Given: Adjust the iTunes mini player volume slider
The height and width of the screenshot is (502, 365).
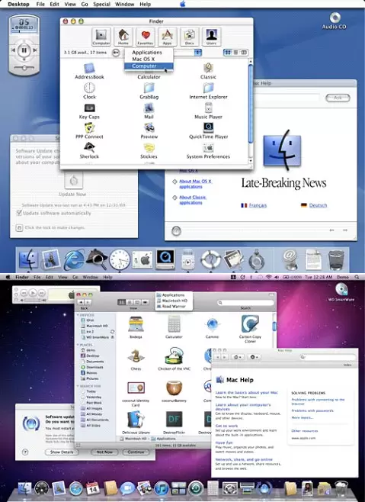Looking at the screenshot, I should tap(32, 301).
